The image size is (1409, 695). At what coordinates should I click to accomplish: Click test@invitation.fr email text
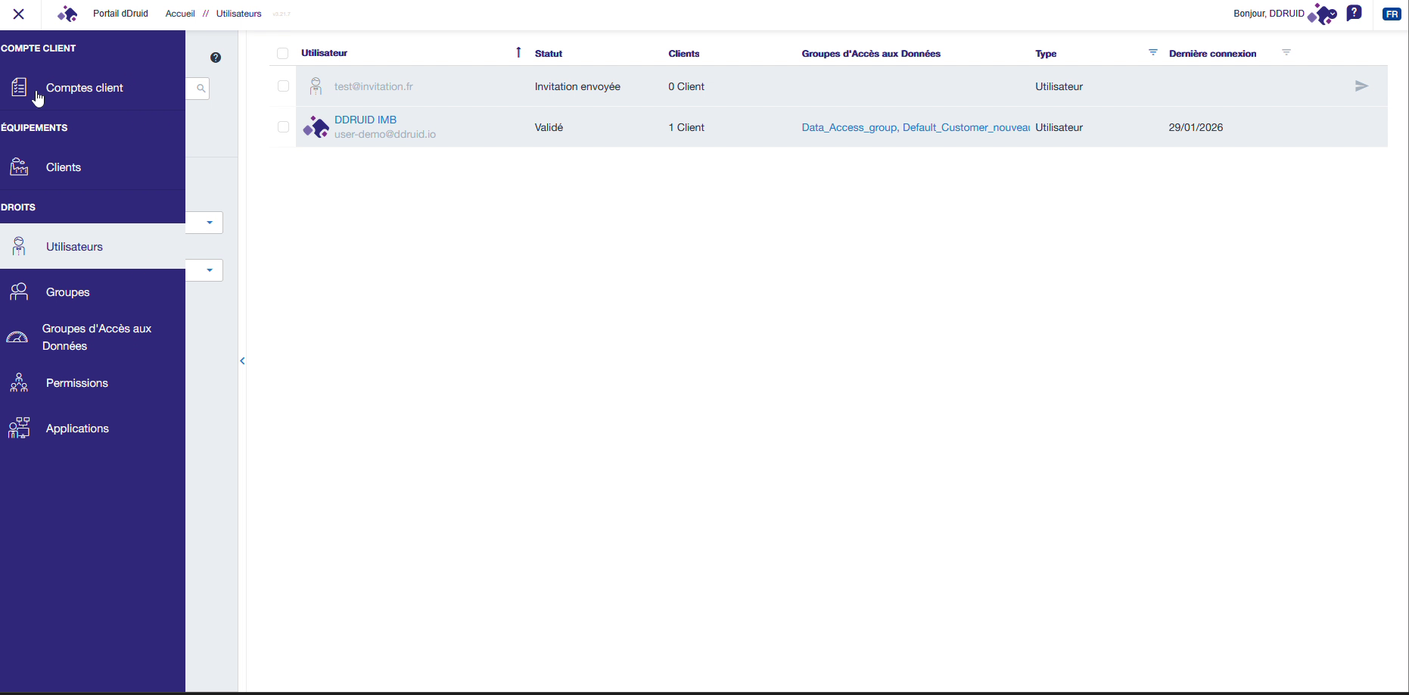tap(374, 86)
